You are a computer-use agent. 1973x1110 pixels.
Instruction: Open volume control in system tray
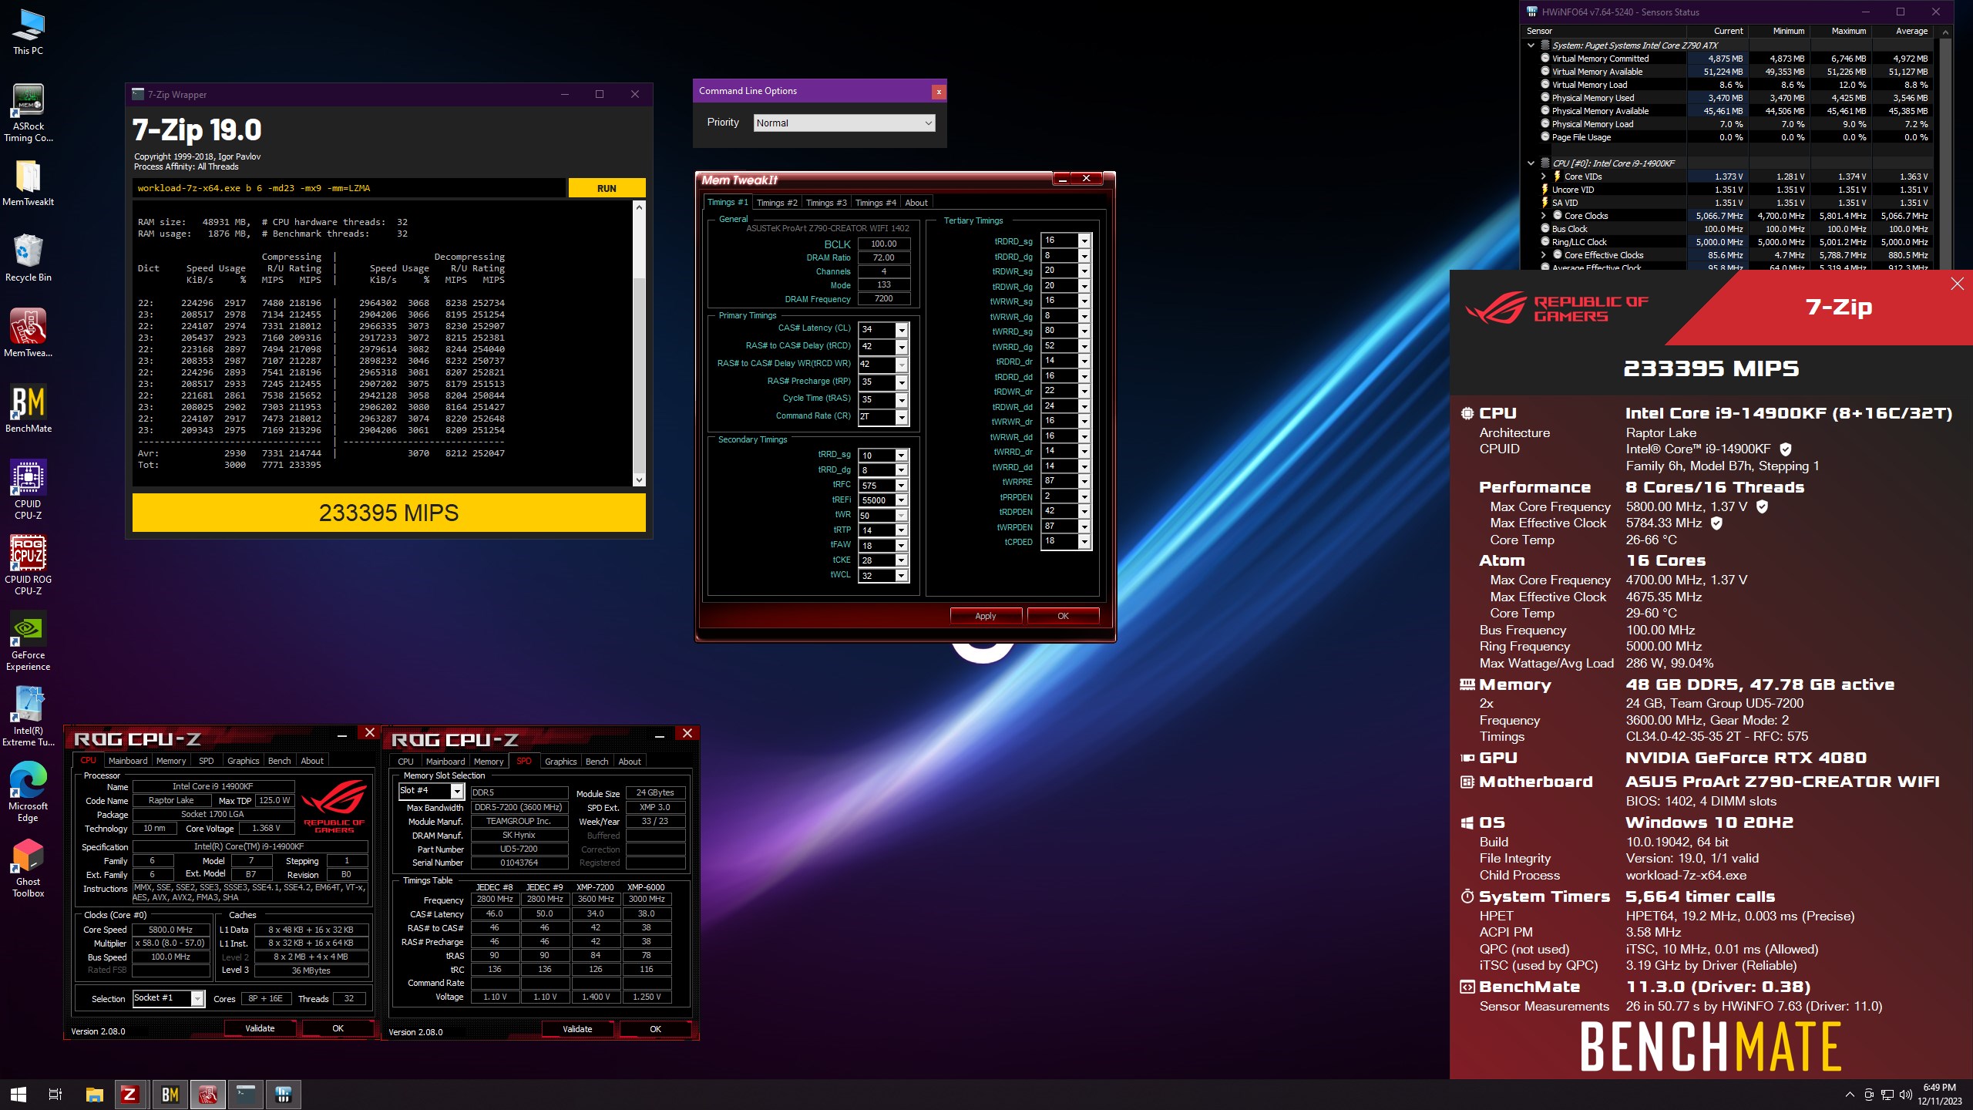(1906, 1095)
